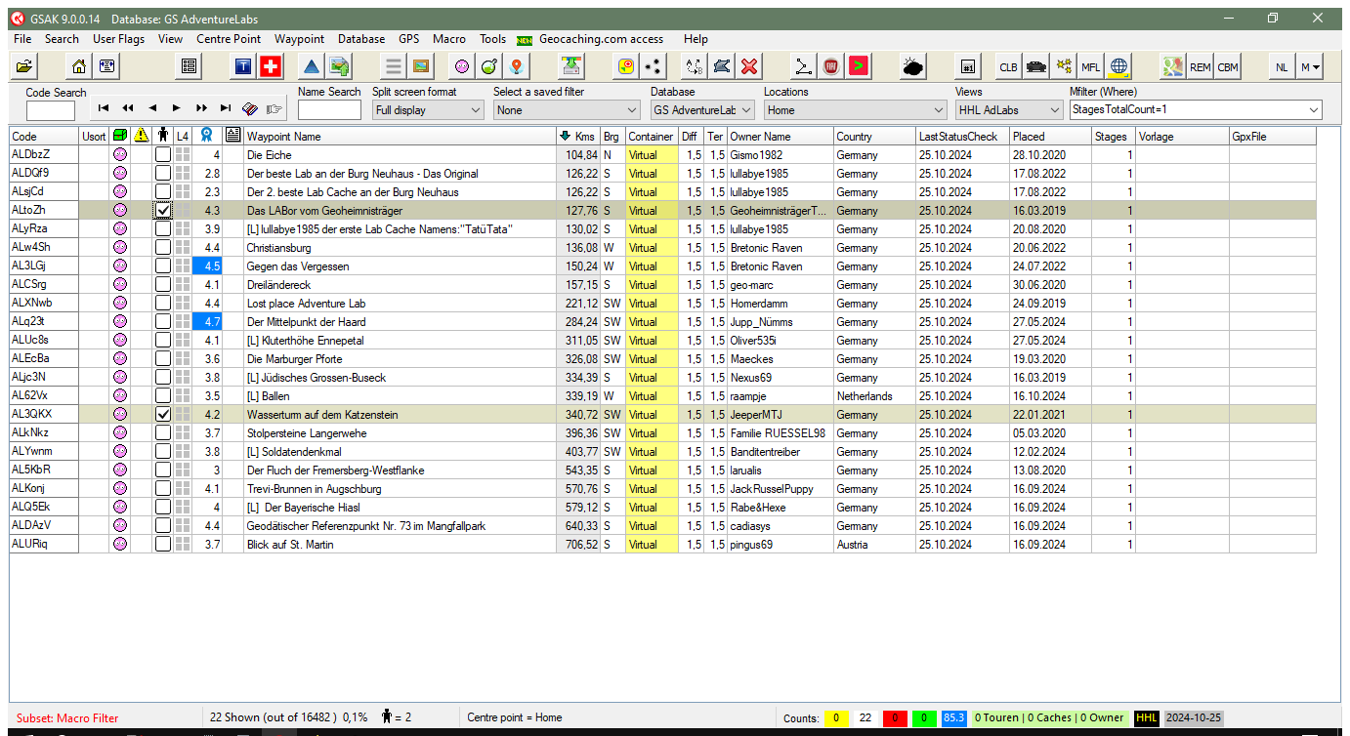Click the red count box in status bar

[895, 717]
